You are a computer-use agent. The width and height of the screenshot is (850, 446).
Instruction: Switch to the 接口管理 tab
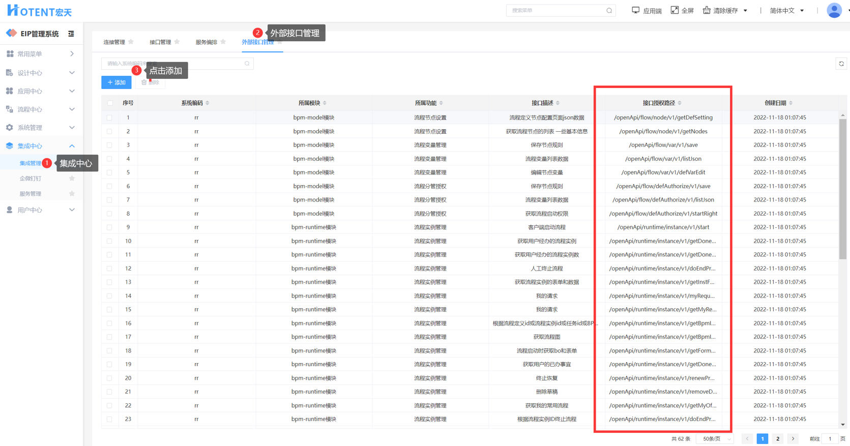[160, 42]
